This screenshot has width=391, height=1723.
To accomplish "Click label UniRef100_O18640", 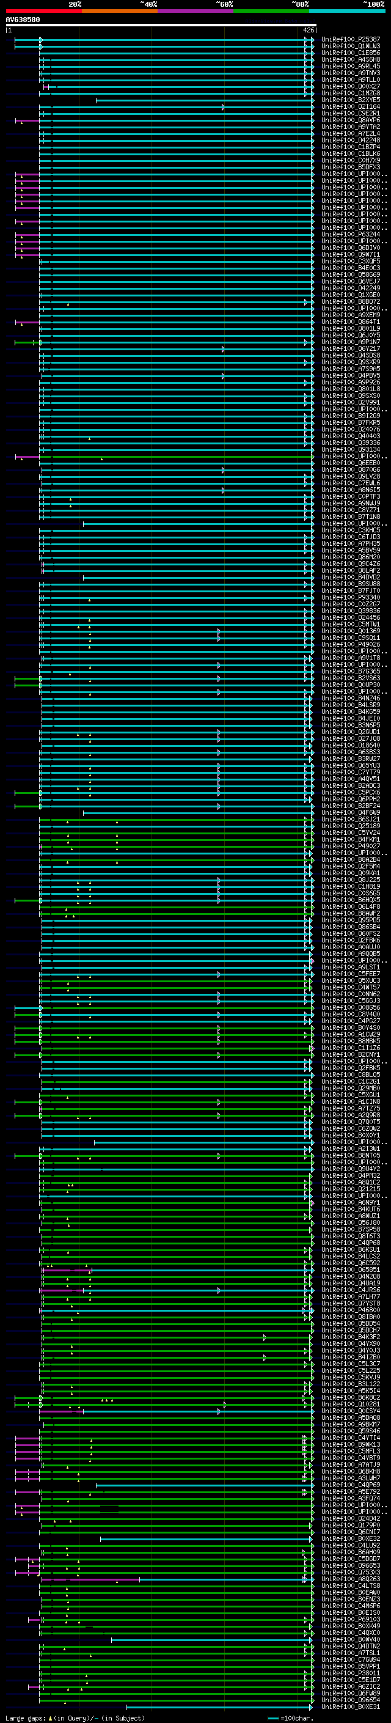I will click(350, 745).
